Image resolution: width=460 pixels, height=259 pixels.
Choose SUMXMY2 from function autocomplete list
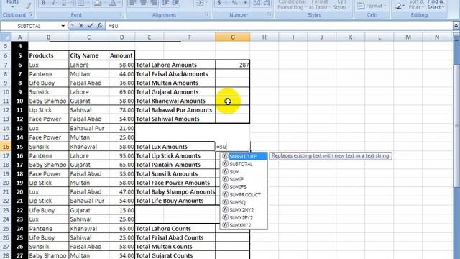click(x=244, y=225)
